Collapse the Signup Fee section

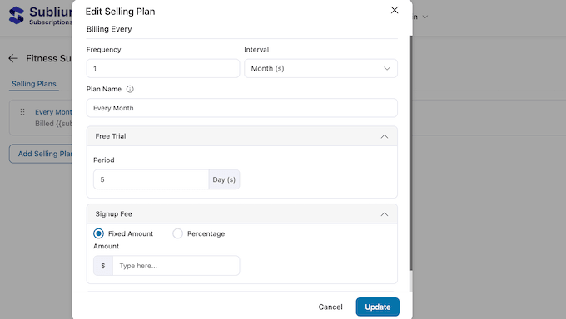click(x=385, y=214)
